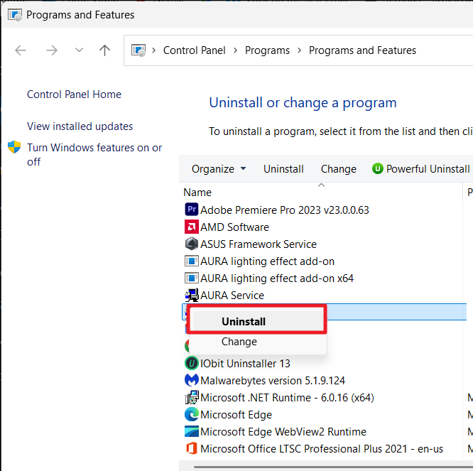
Task: Click the AURA Service icon
Action: coord(192,295)
